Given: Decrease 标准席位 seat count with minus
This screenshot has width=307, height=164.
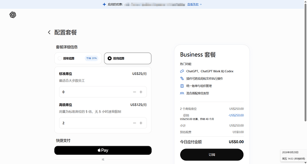Looking at the screenshot, I should (134, 92).
